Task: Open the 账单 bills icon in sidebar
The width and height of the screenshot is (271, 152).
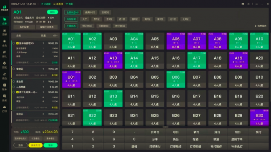Action: (5, 87)
